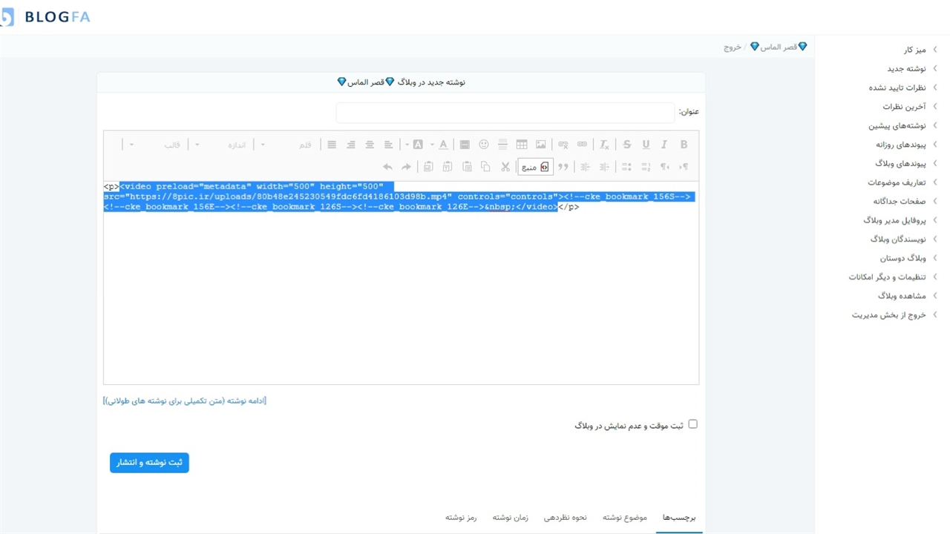
Task: Insert a table from the editor toolbar
Action: click(522, 145)
